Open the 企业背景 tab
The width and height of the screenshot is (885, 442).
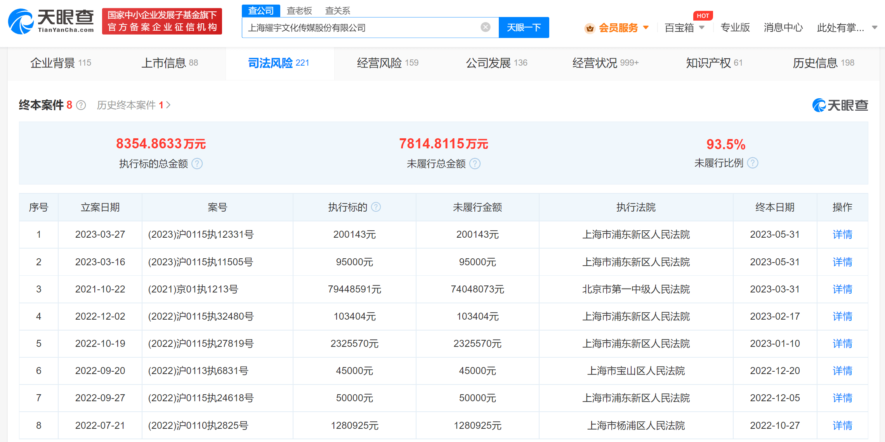[61, 63]
